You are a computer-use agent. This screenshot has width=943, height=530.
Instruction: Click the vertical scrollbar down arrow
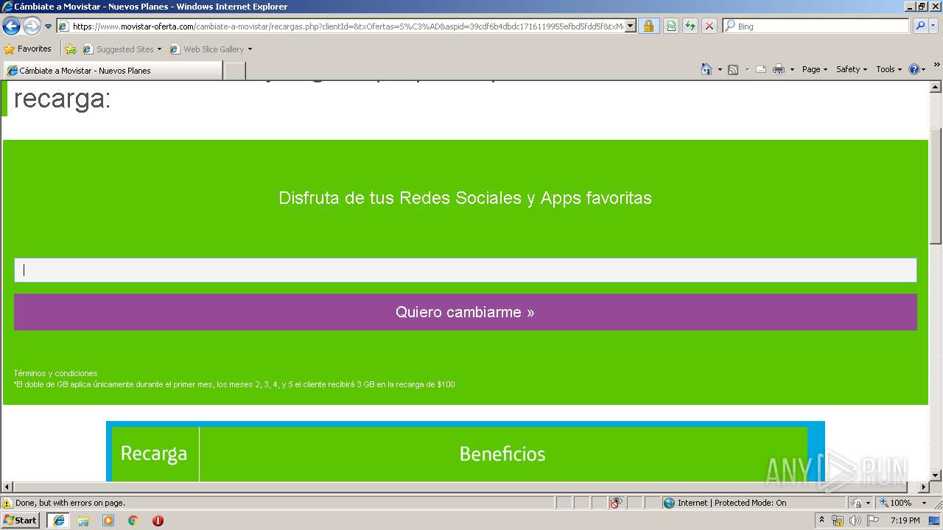[936, 476]
